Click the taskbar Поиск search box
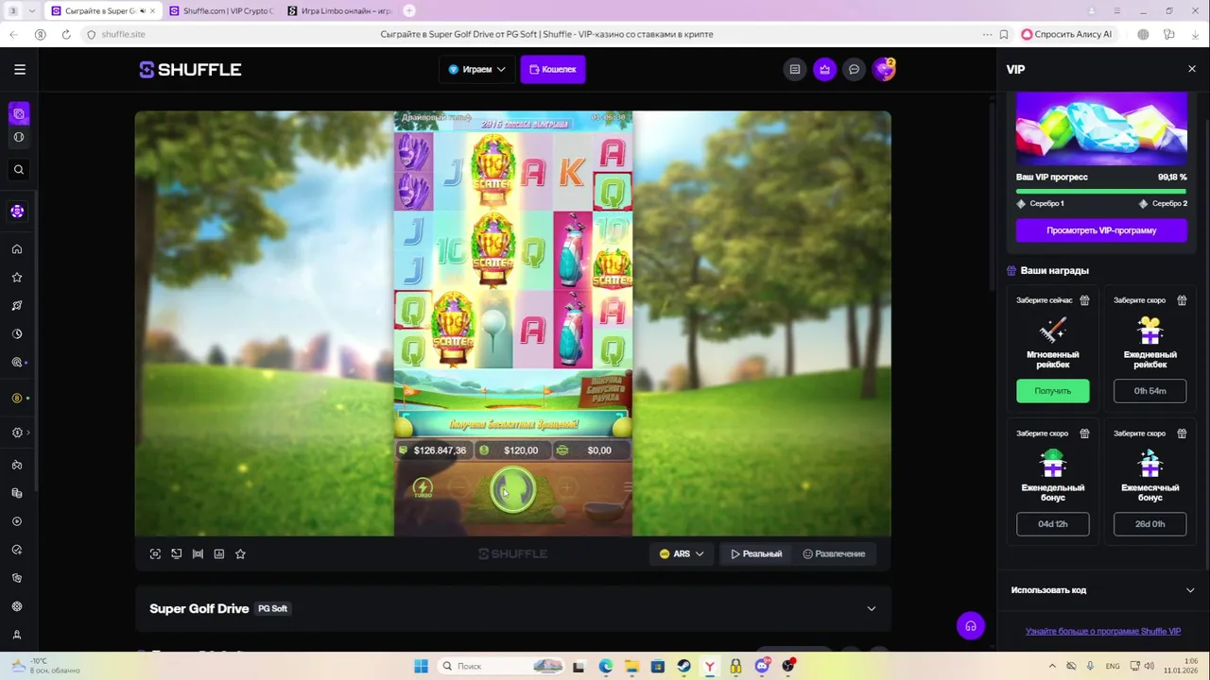Image resolution: width=1210 pixels, height=680 pixels. (503, 666)
